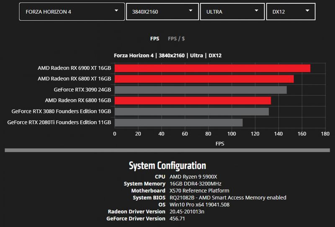The width and height of the screenshot is (335, 227).
Task: Open the 3840X2160 resolution dropdown
Action: pyautogui.click(x=162, y=12)
